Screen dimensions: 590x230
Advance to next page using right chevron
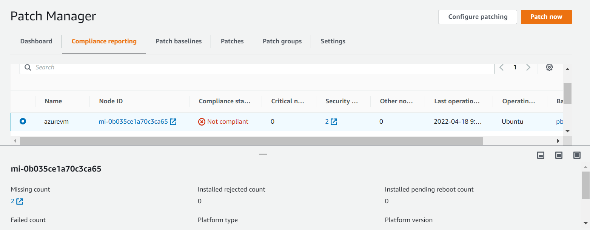(x=528, y=67)
